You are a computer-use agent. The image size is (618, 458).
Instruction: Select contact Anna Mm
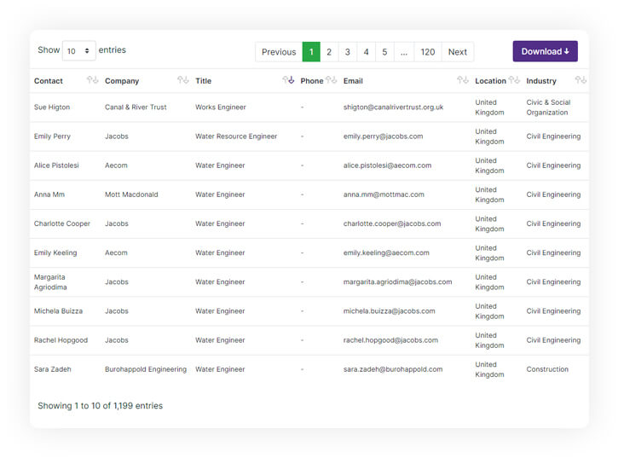point(49,194)
